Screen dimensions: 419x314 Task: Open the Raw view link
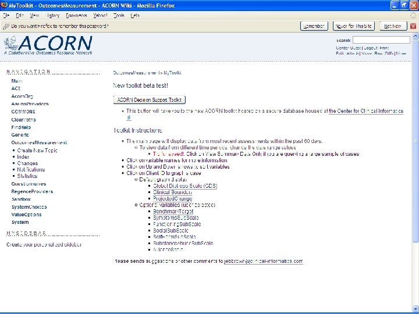[378, 53]
